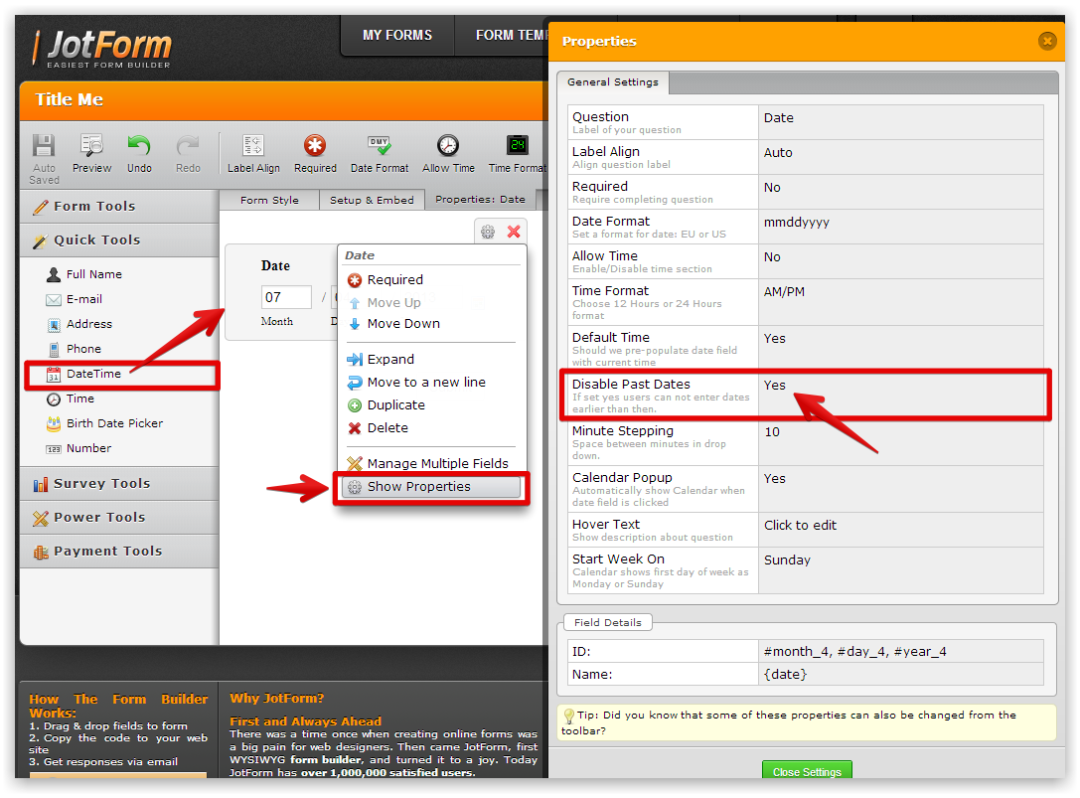Click the Redo arrow icon

click(188, 145)
